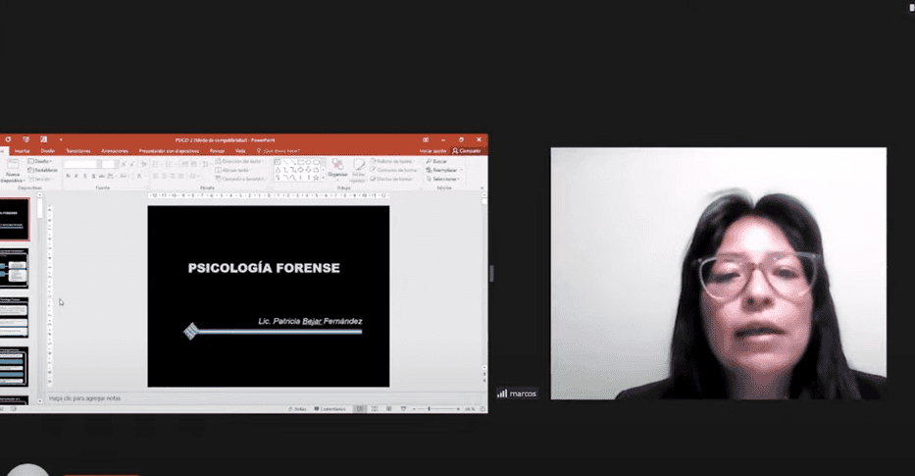The width and height of the screenshot is (915, 476).
Task: Click the bullets list icon
Action: click(157, 164)
